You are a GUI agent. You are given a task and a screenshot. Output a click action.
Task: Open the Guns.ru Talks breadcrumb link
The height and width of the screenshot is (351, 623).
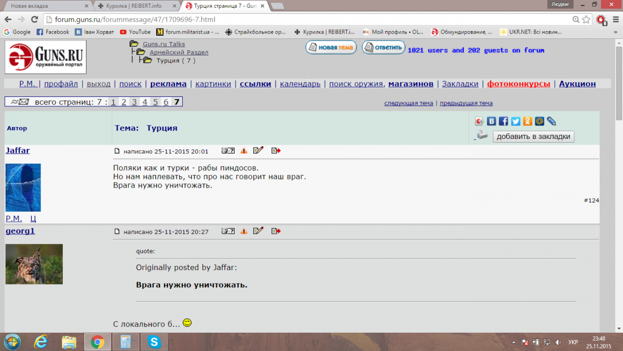click(x=164, y=44)
